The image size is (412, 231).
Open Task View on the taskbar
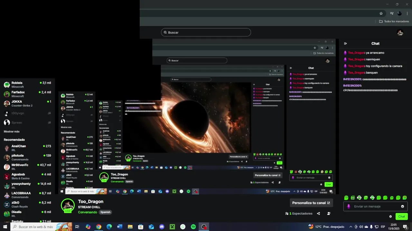tap(77, 227)
